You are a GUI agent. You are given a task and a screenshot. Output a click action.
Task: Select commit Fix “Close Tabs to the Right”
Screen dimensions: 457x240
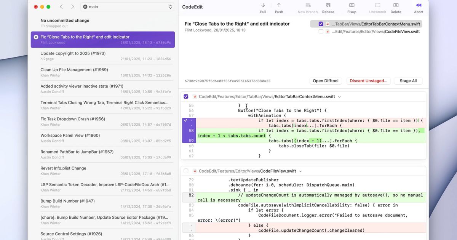[x=103, y=40]
